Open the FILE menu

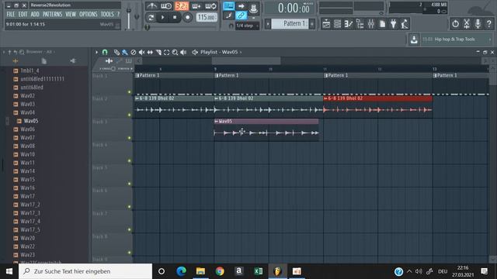(x=10, y=14)
